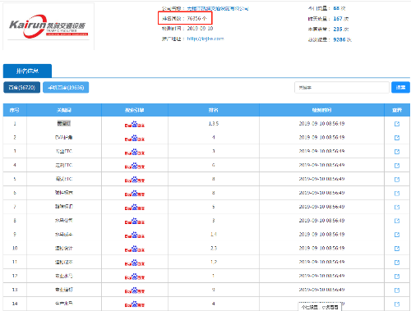Open the detail link icon for row 12

point(397,277)
